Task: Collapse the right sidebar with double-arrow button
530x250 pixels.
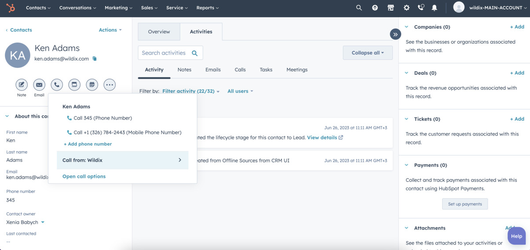Action: point(395,34)
